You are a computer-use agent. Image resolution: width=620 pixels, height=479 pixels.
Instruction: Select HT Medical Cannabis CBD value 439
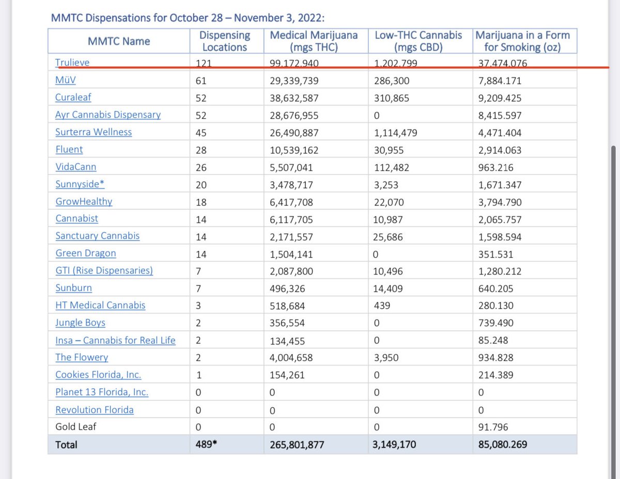382,306
